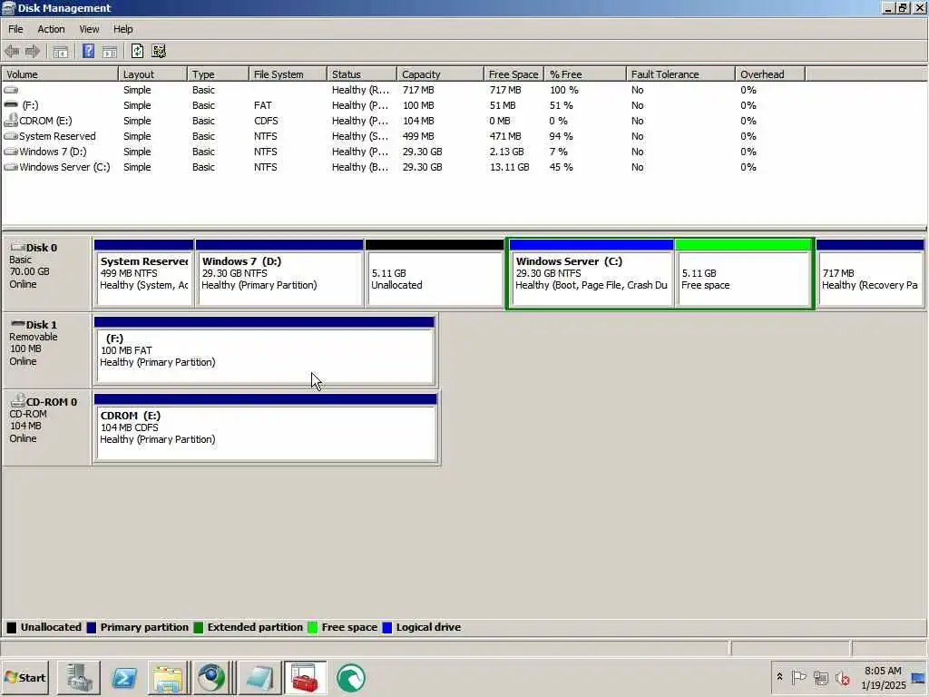Sort by the Overhead column header
The image size is (929, 697).
pyautogui.click(x=769, y=74)
